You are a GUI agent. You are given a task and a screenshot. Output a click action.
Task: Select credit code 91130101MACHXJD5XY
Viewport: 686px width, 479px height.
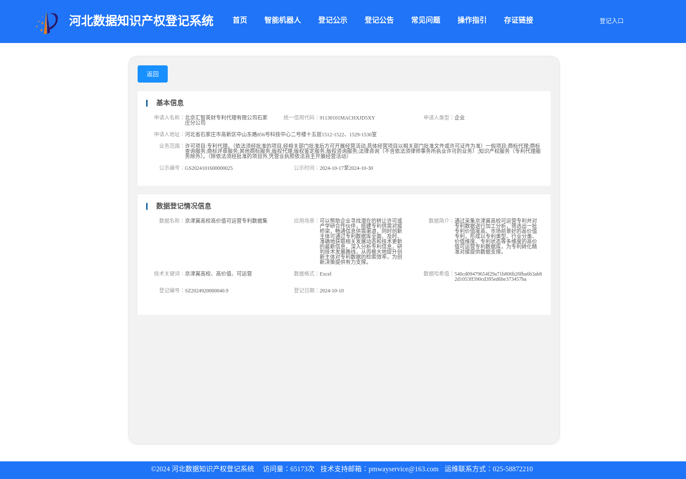point(347,118)
